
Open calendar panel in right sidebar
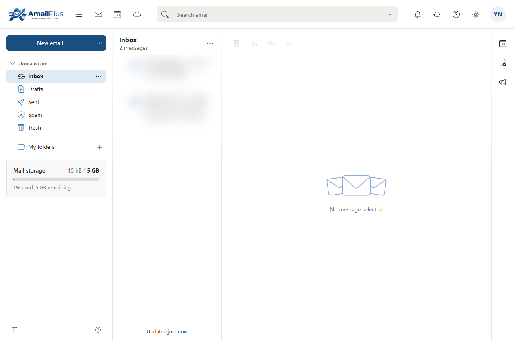pos(503,43)
